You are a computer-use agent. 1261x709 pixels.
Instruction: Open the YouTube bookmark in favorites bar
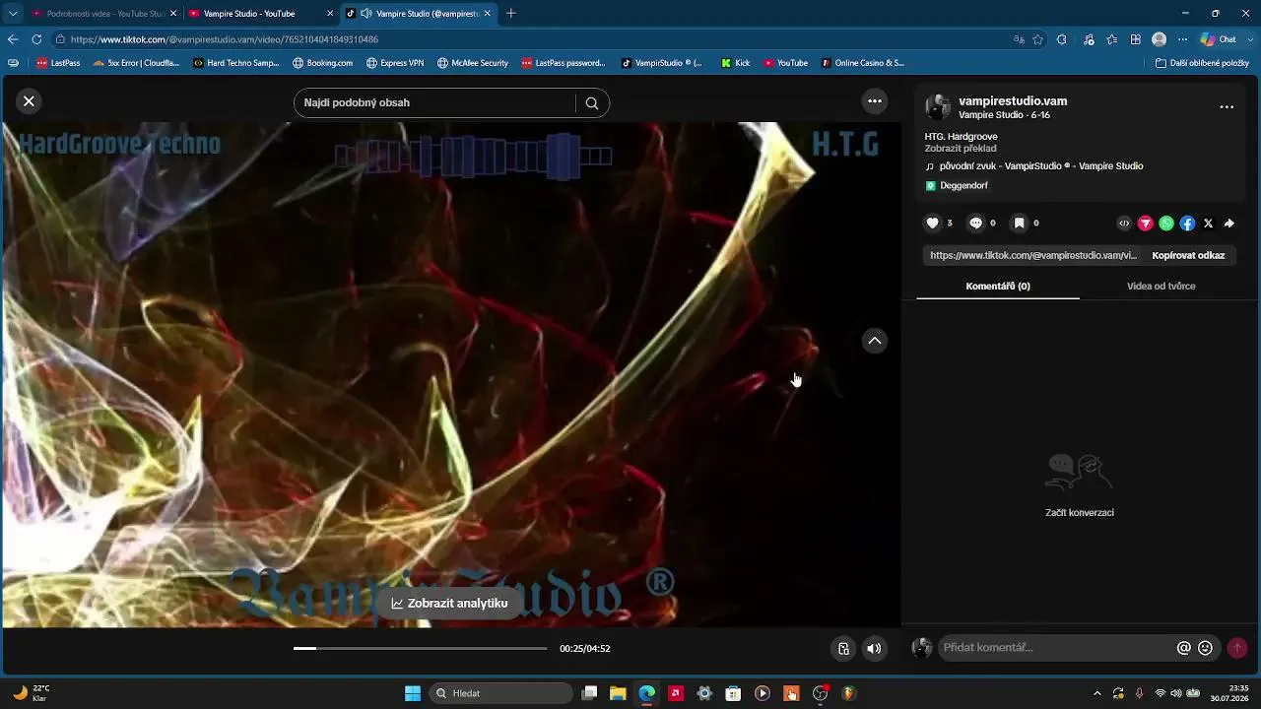786,63
